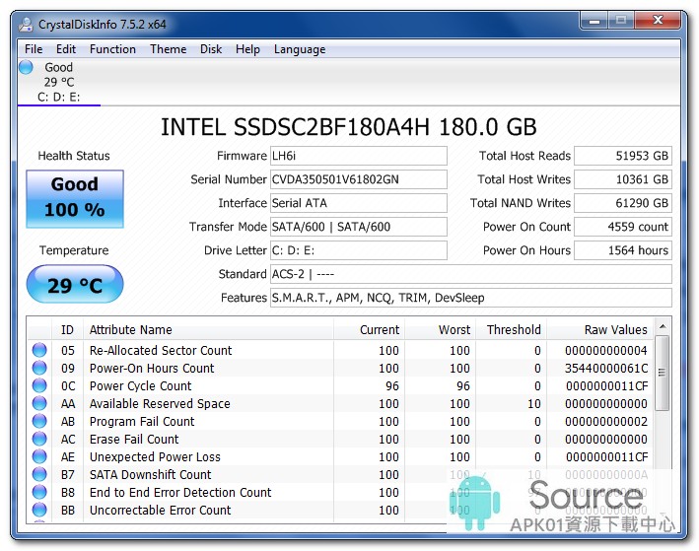This screenshot has height=551, width=699.
Task: Click Total NAND Writes value 61290 GB
Action: click(x=623, y=203)
